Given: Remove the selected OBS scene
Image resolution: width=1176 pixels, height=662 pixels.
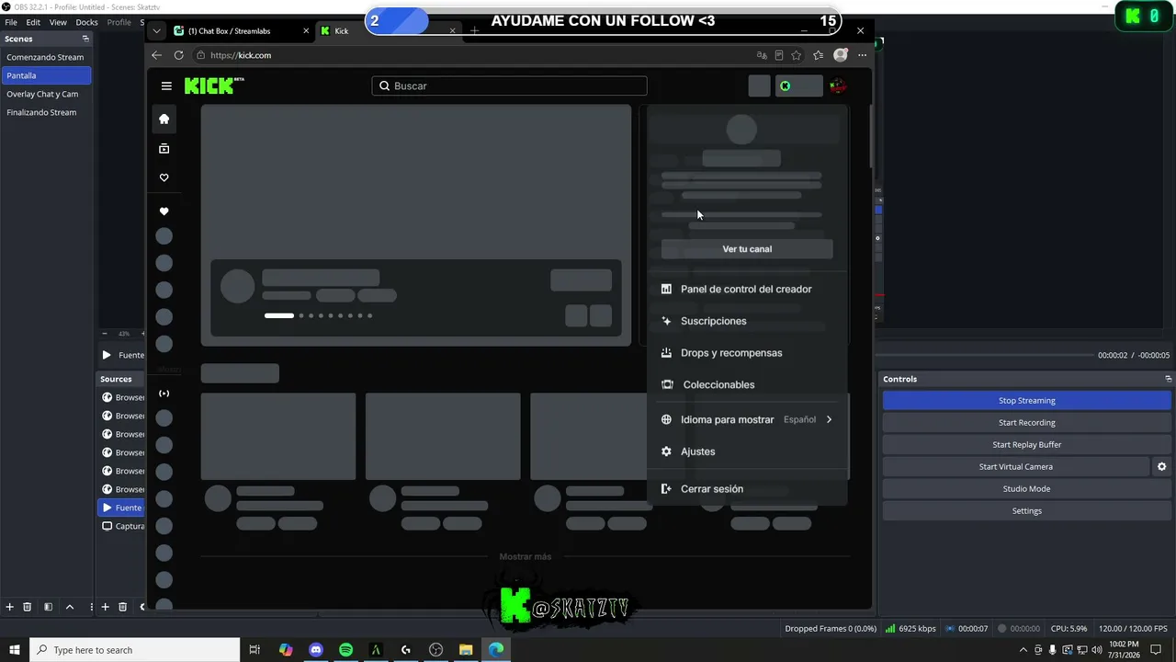Looking at the screenshot, I should [28, 607].
